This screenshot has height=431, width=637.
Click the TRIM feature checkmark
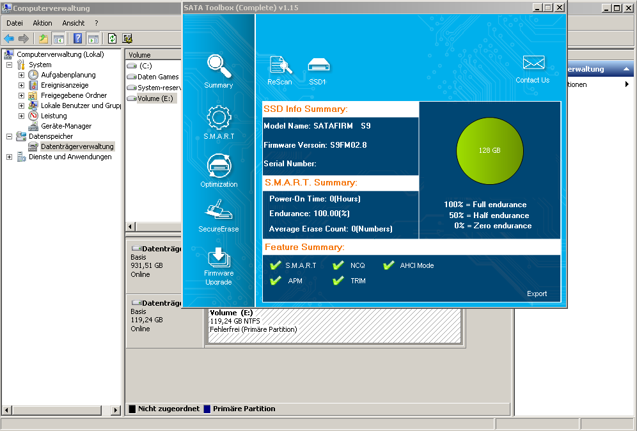pyautogui.click(x=338, y=281)
